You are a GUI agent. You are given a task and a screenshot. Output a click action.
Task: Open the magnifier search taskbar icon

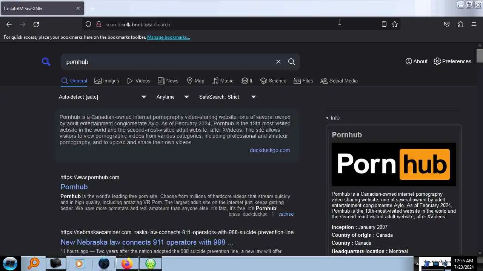pos(33,263)
